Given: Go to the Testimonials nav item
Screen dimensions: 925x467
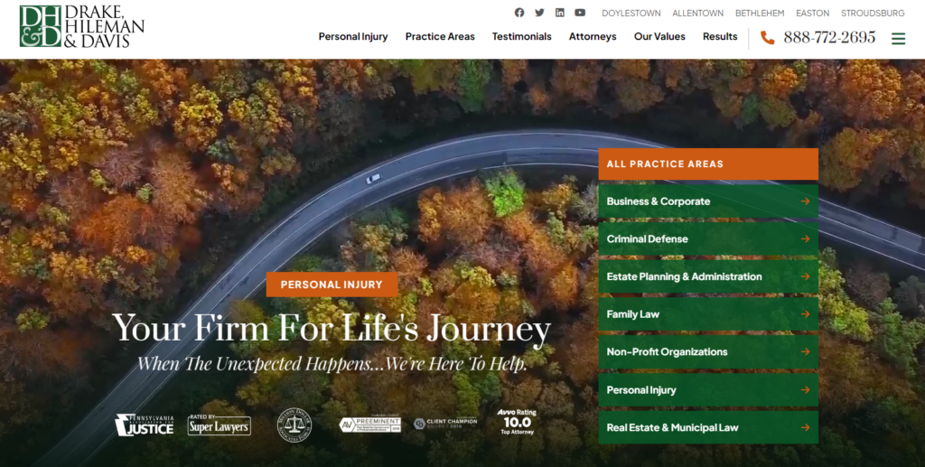Looking at the screenshot, I should [x=521, y=36].
